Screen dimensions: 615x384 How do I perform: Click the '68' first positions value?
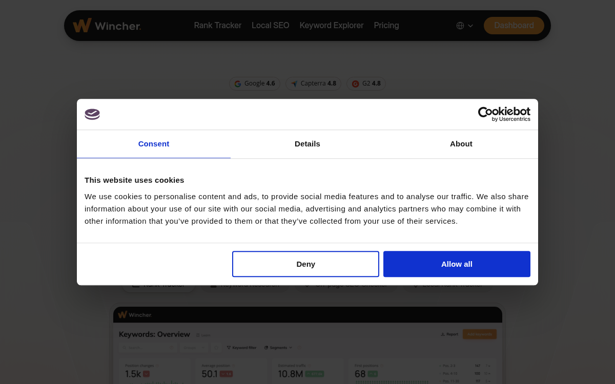point(360,374)
